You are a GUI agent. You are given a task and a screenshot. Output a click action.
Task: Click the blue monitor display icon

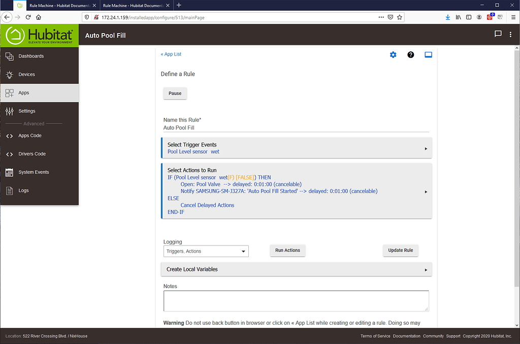pos(428,55)
